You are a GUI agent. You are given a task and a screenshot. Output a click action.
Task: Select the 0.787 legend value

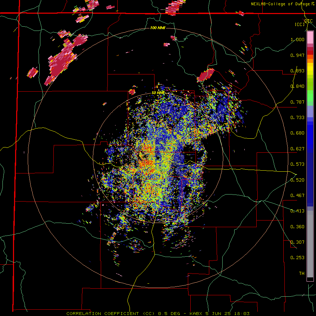point(297,102)
